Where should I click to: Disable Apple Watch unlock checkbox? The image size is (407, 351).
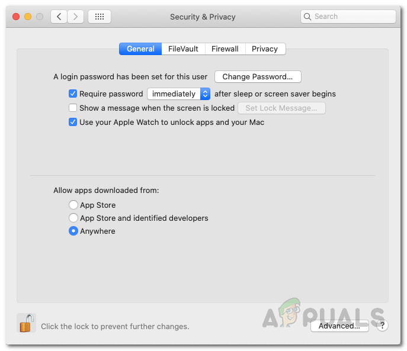click(73, 122)
